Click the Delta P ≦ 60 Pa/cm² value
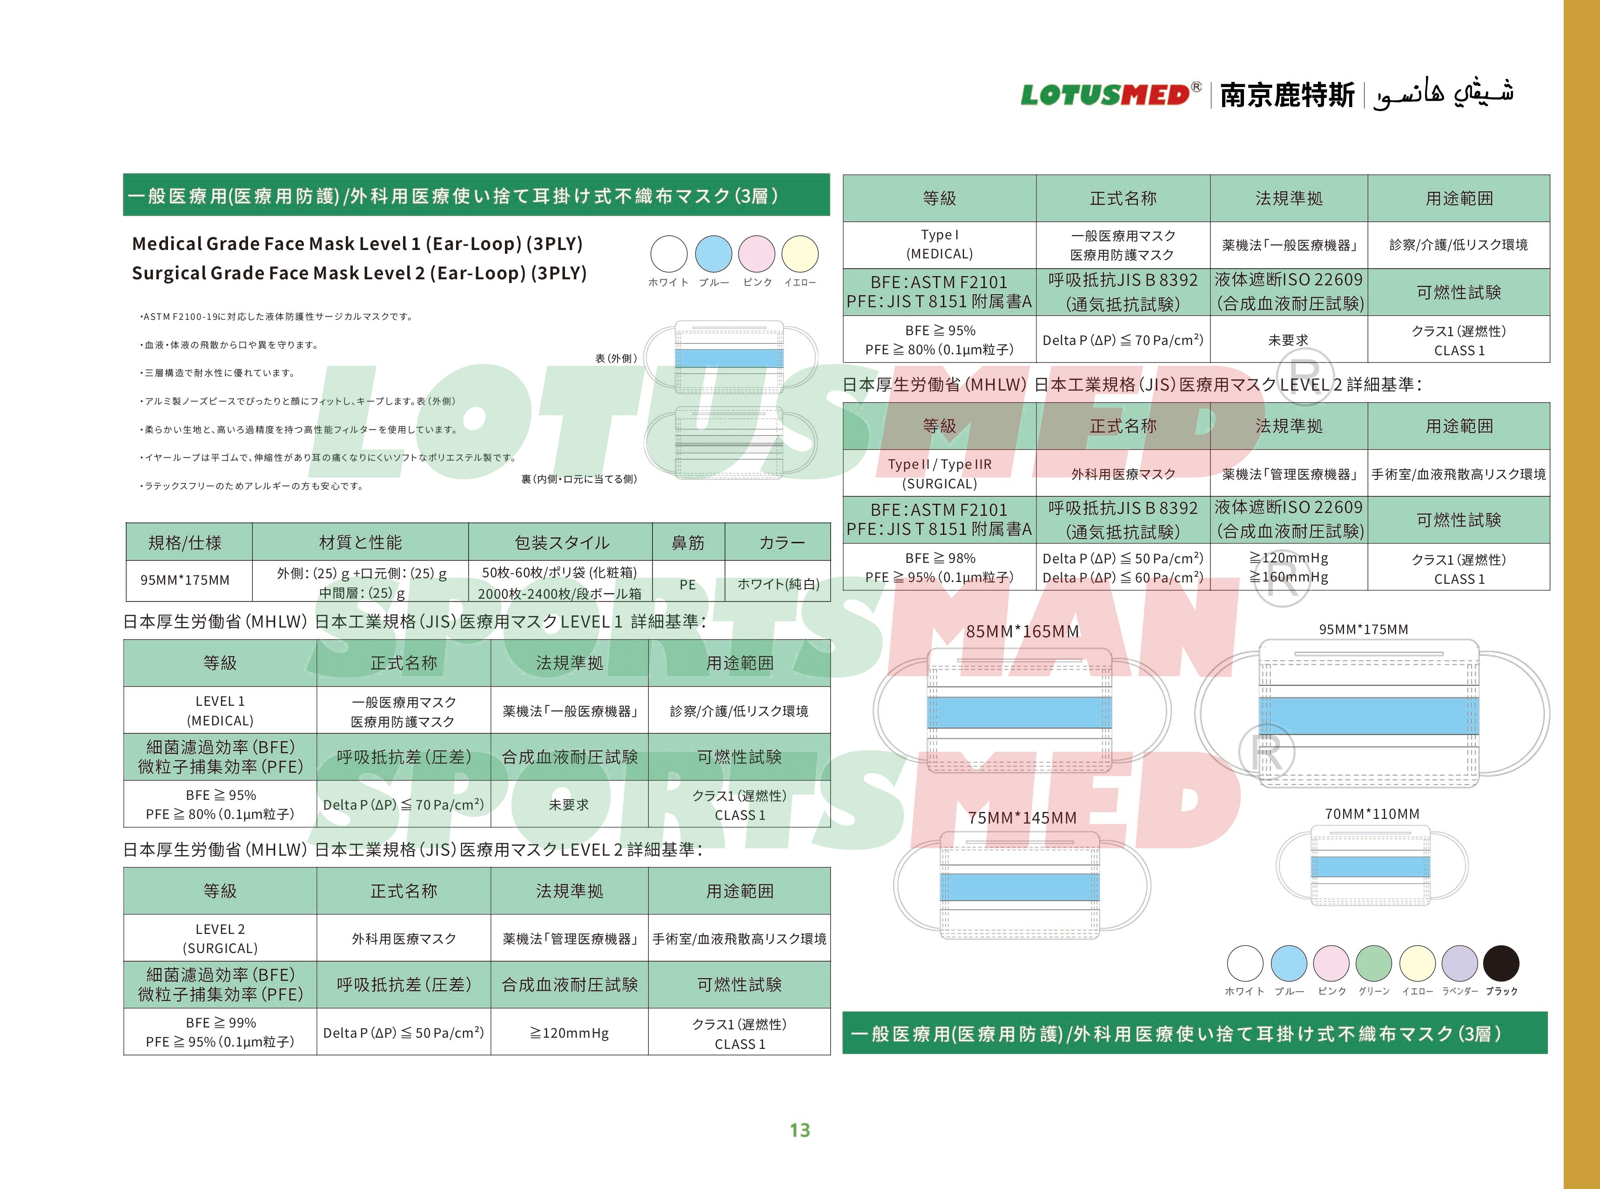 (1123, 577)
